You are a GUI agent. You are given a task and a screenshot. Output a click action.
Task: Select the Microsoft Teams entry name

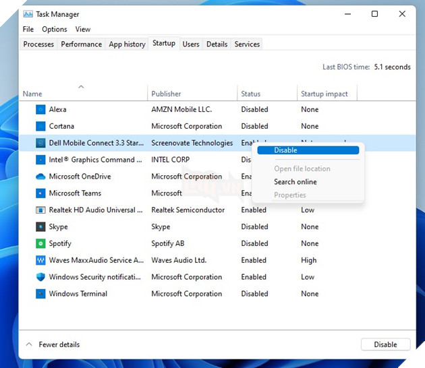(75, 193)
